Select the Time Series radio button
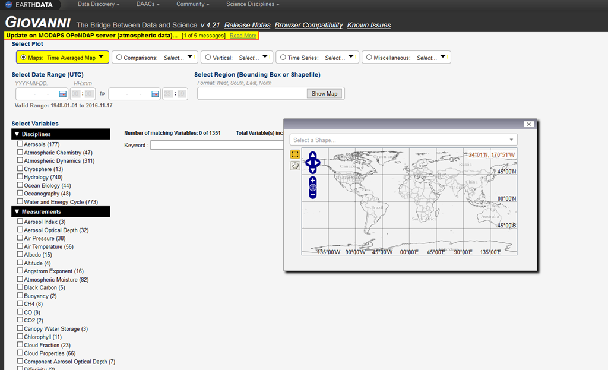This screenshot has width=608, height=370. tap(283, 58)
